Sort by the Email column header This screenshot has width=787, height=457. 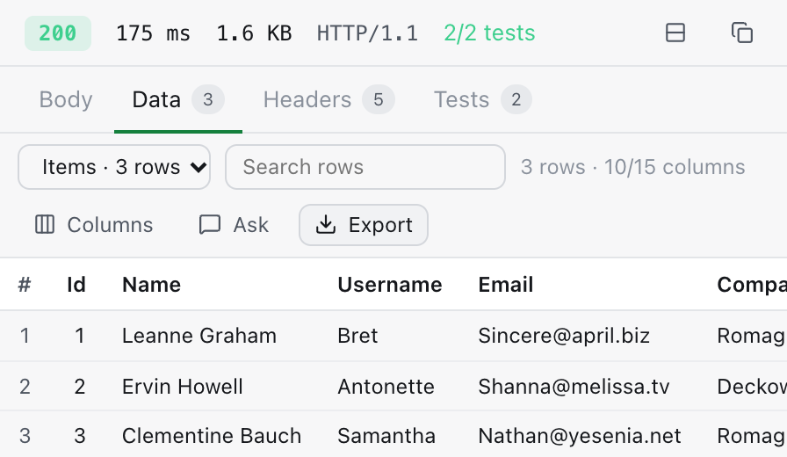pos(505,285)
